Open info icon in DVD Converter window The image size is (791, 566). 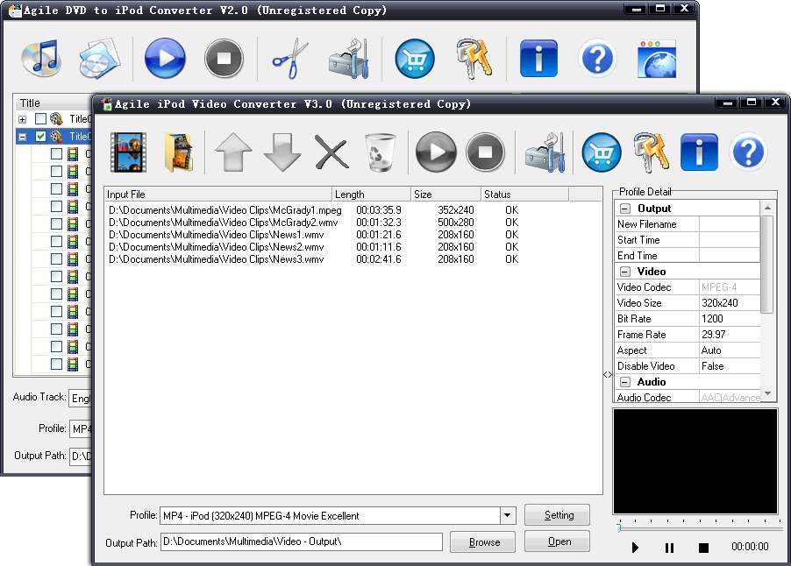538,59
